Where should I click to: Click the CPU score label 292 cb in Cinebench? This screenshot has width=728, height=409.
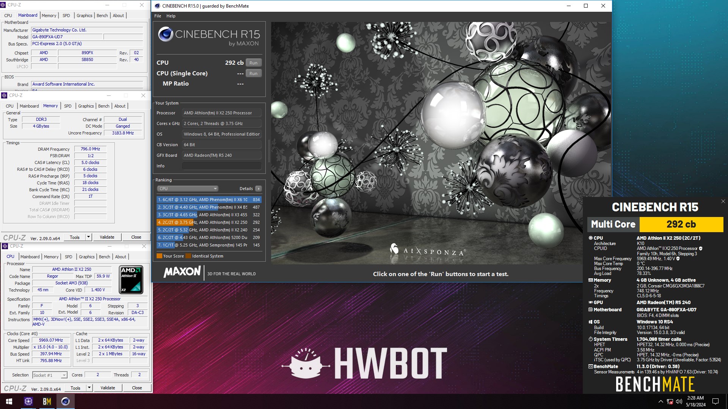[x=234, y=63]
